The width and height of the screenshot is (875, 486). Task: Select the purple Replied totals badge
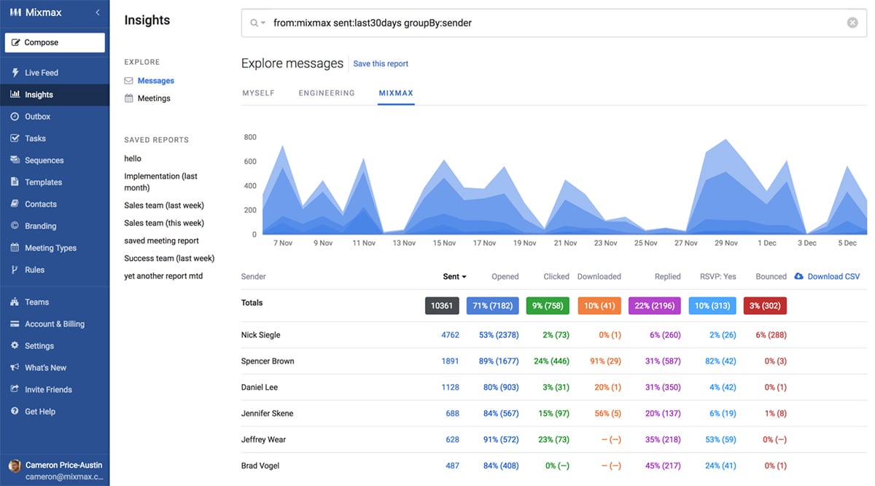(x=654, y=305)
